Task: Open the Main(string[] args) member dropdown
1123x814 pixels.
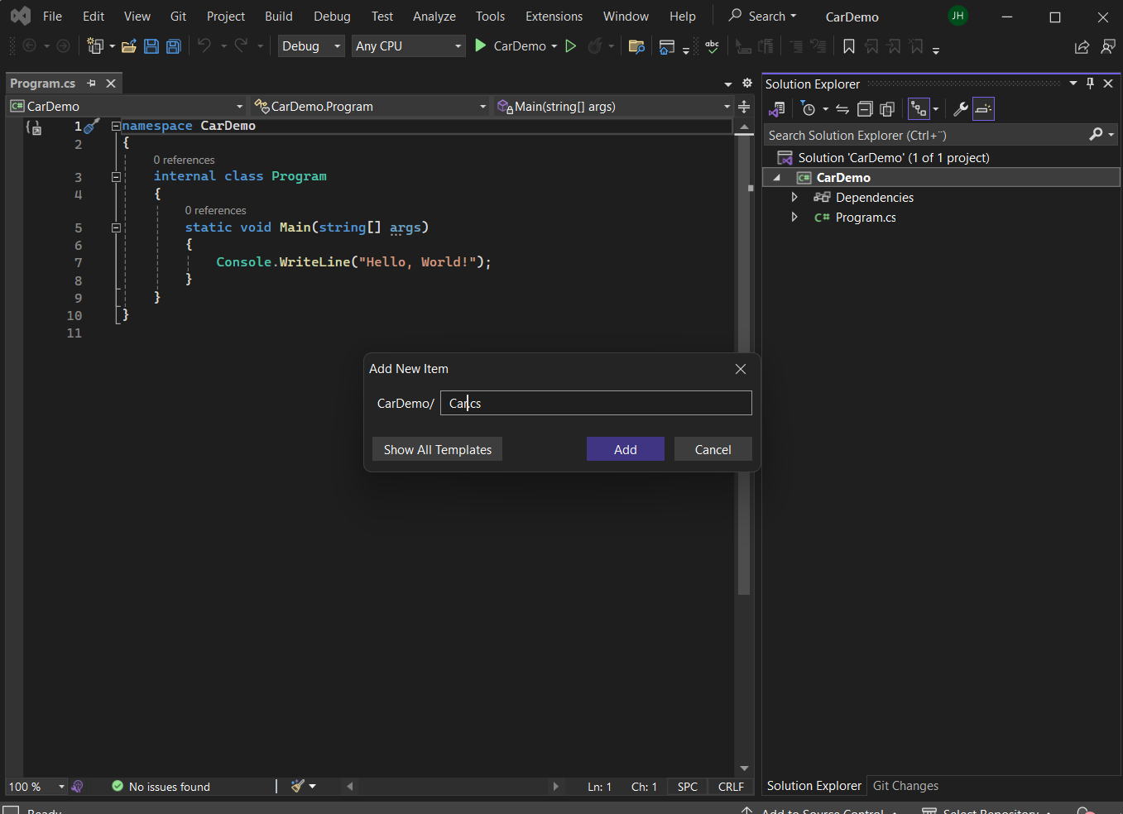Action: point(613,107)
